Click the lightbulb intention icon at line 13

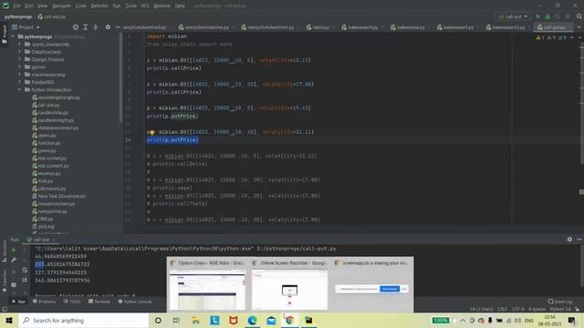[152, 132]
